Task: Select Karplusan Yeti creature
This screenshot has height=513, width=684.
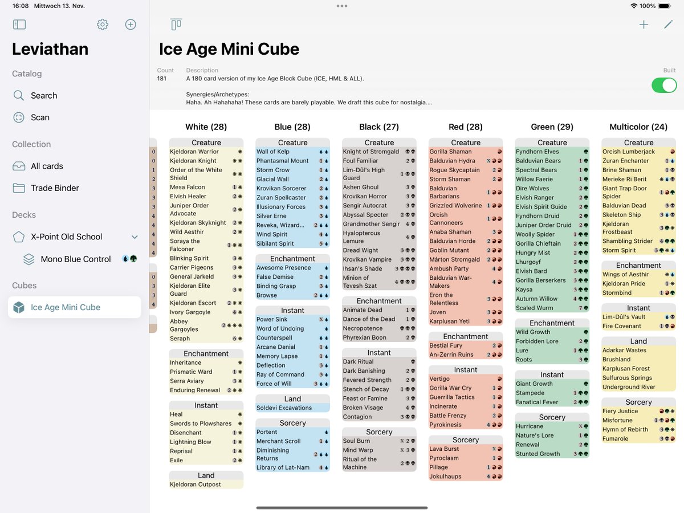Action: [466, 321]
